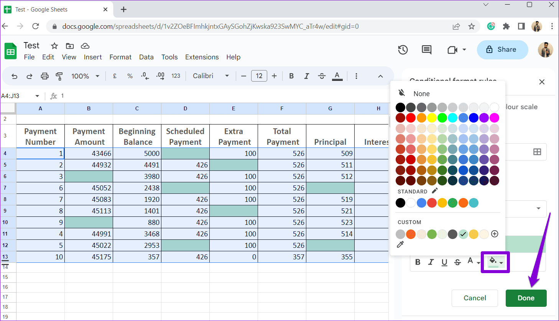Decrease decimal places
559x321 pixels.
coord(145,76)
